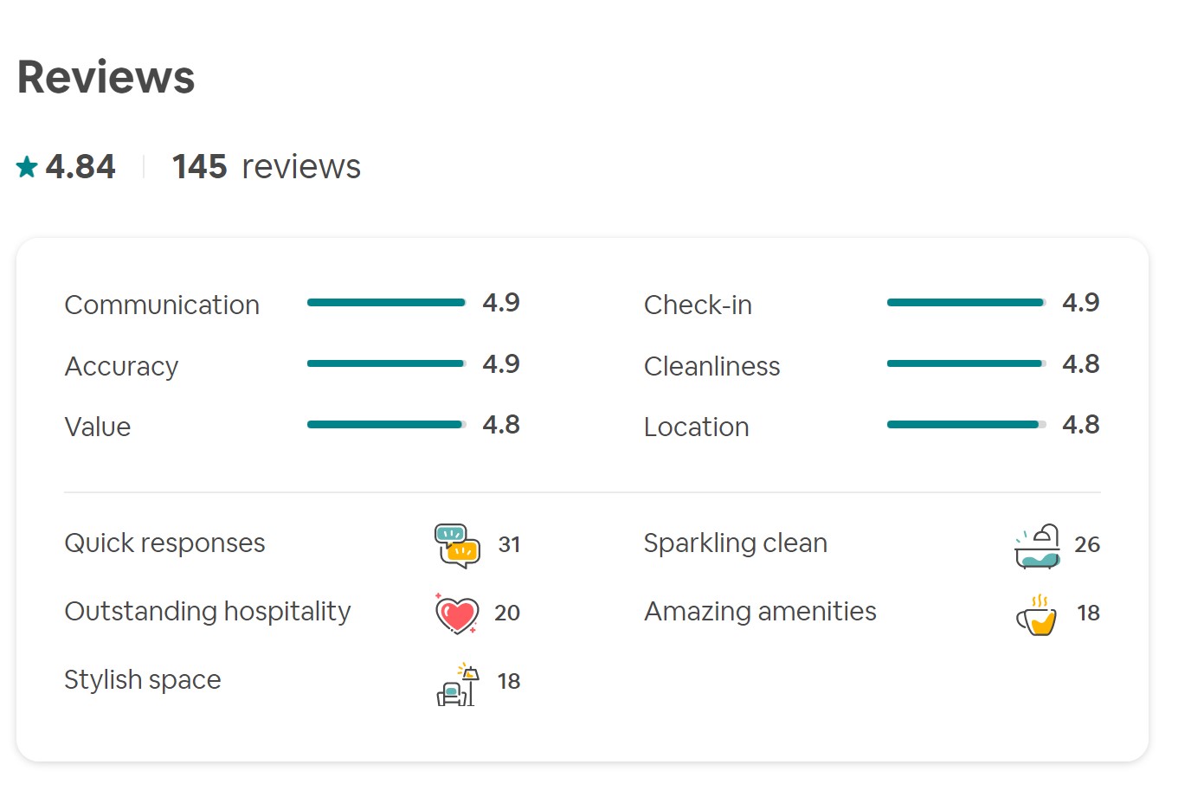Image resolution: width=1191 pixels, height=803 pixels.
Task: Click the Value rating bar
Action: pos(387,424)
